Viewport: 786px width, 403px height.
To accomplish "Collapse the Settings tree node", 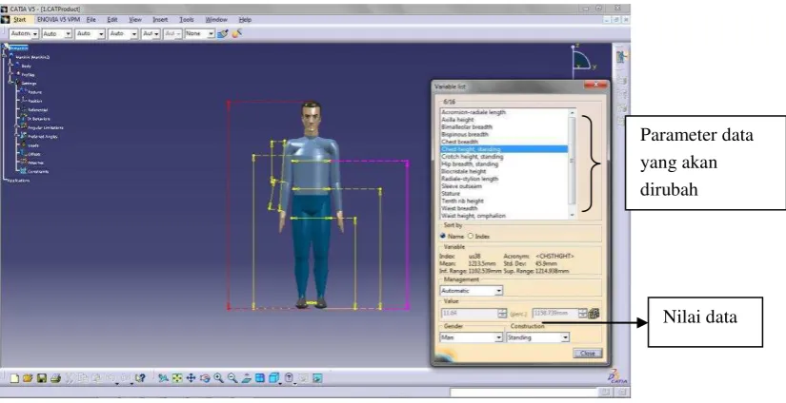I will pos(10,83).
